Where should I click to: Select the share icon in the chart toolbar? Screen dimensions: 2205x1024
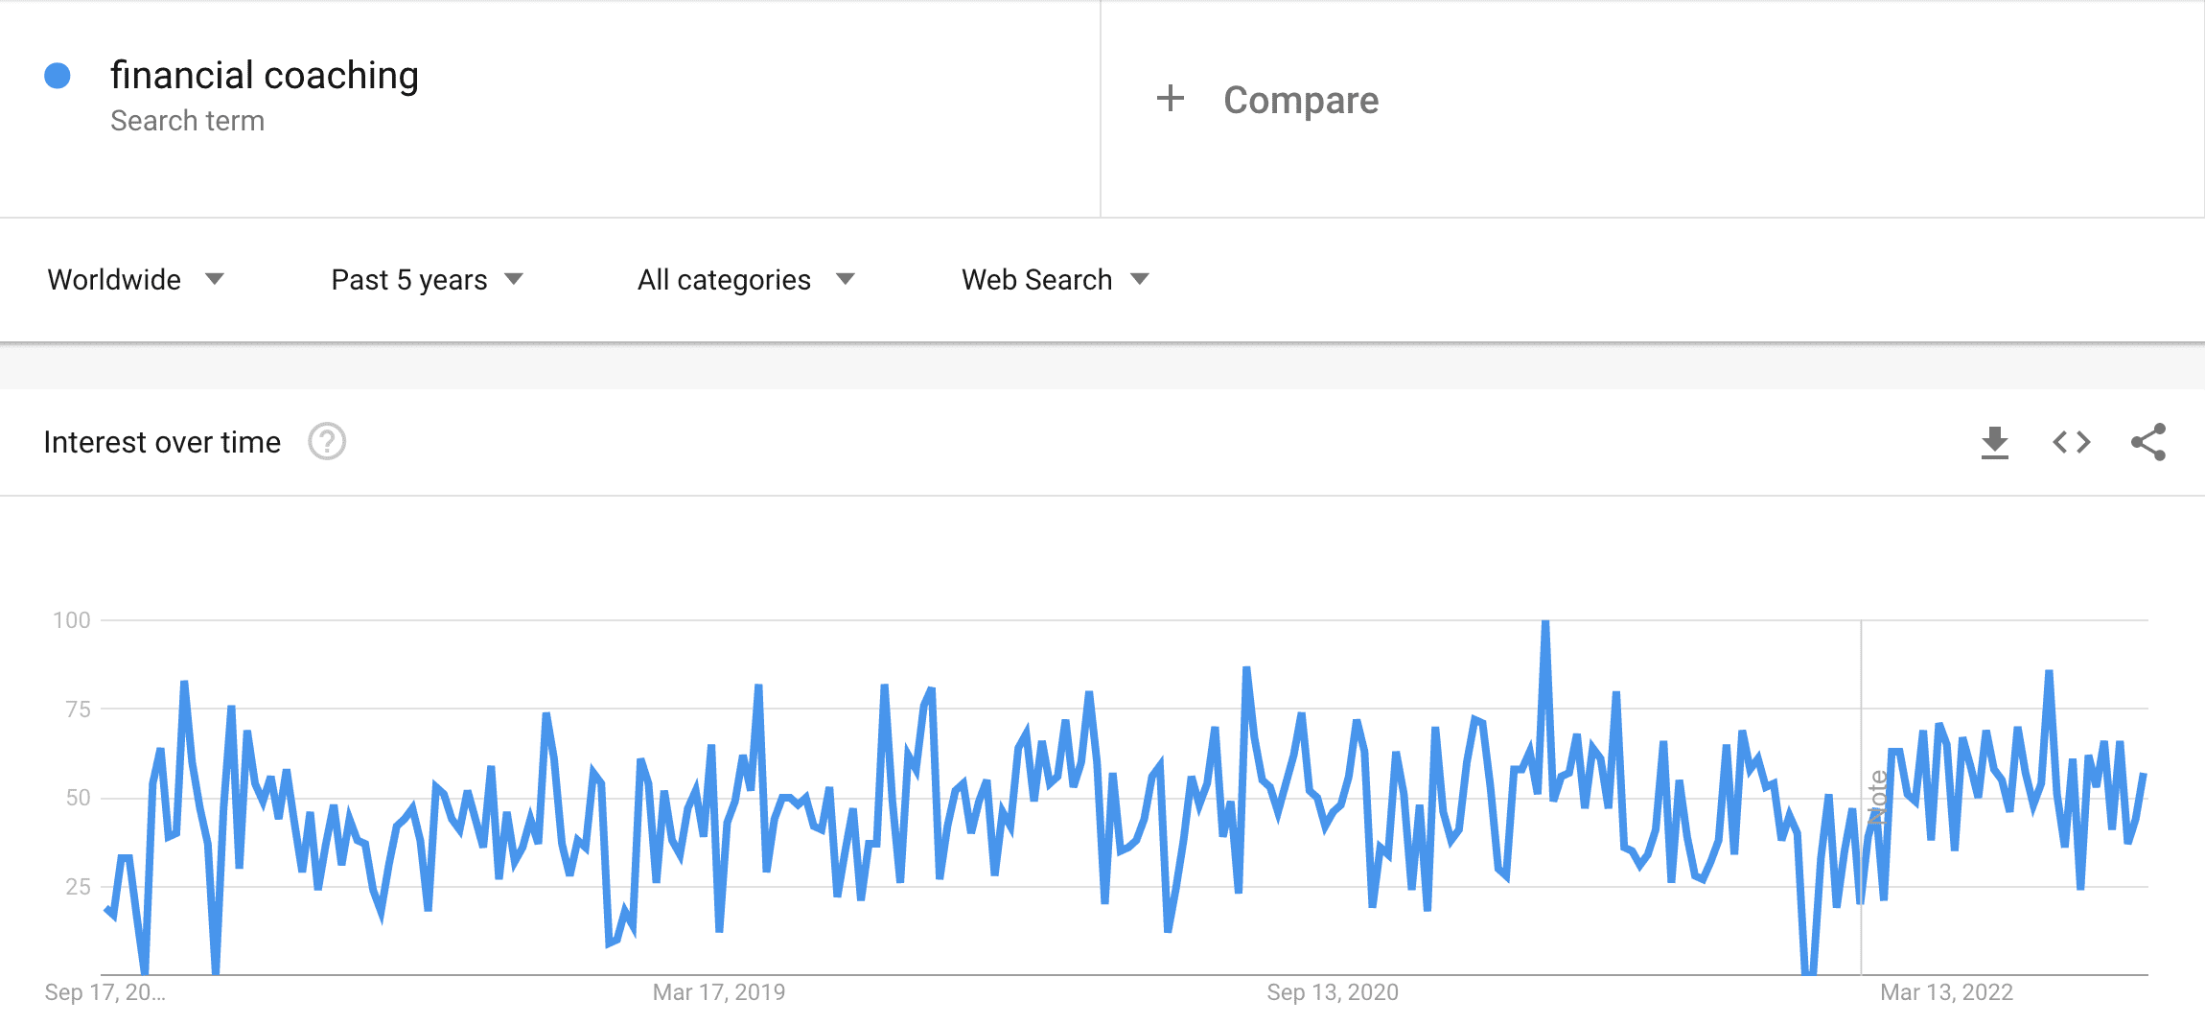tap(2150, 442)
